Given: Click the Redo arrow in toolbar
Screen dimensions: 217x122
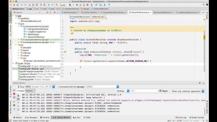Looking at the screenshot, I should [x=25, y=5].
